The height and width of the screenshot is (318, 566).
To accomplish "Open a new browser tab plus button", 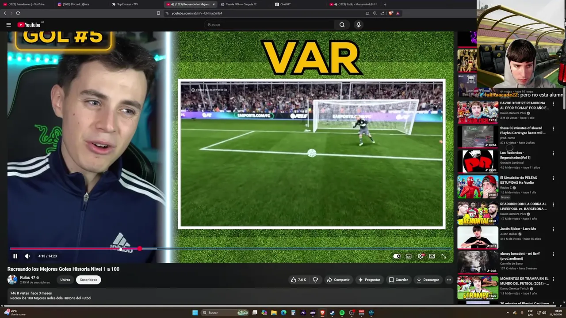I will pyautogui.click(x=385, y=4).
